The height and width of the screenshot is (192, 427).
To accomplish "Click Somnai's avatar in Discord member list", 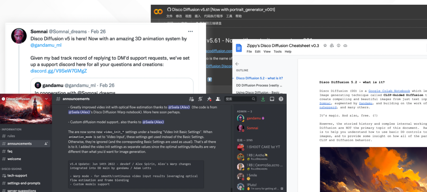I will pyautogui.click(x=240, y=128).
